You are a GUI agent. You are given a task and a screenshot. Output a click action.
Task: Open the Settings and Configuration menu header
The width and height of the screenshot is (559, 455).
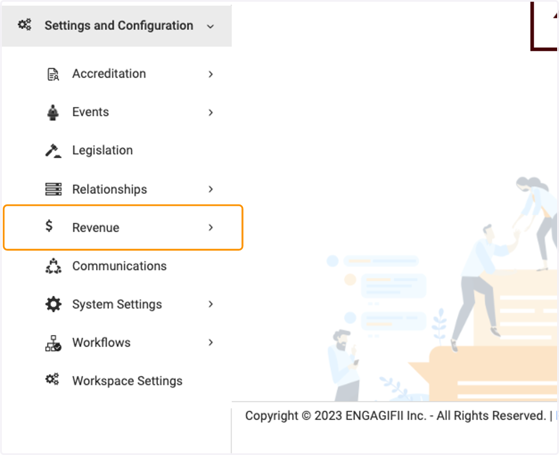click(x=116, y=26)
